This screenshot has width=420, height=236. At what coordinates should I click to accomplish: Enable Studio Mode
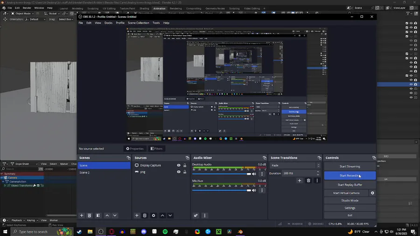350,201
